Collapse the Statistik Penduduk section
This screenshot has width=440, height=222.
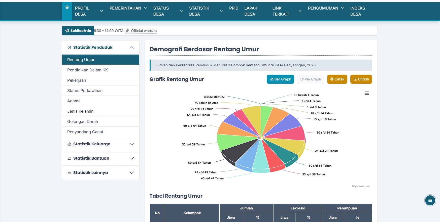coord(132,48)
